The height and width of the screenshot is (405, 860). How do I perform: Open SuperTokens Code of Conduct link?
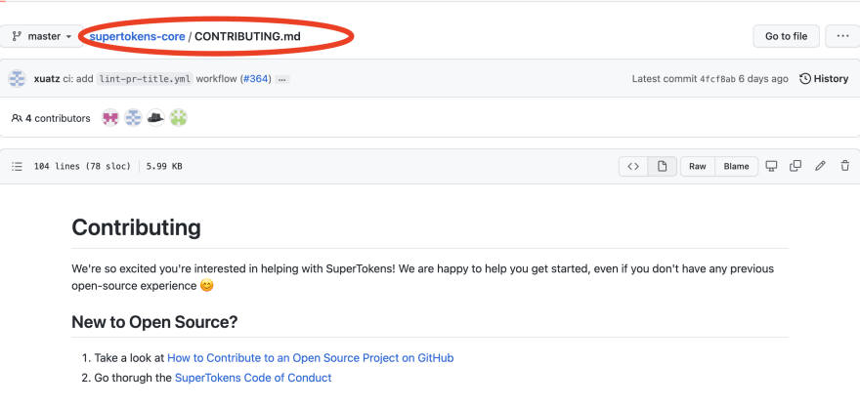point(253,378)
